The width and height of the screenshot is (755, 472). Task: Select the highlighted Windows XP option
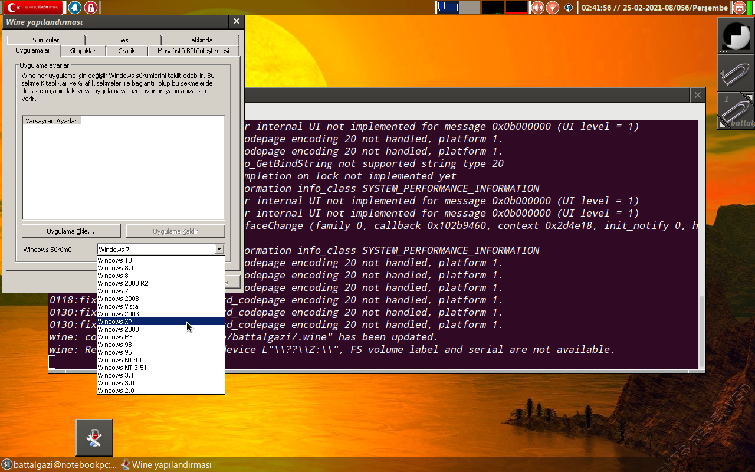[160, 322]
